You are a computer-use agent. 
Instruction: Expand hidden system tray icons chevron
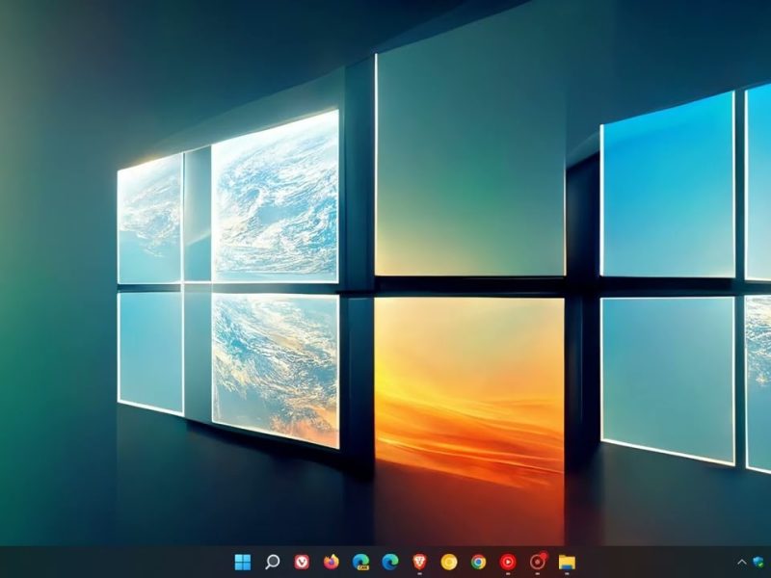click(x=742, y=563)
